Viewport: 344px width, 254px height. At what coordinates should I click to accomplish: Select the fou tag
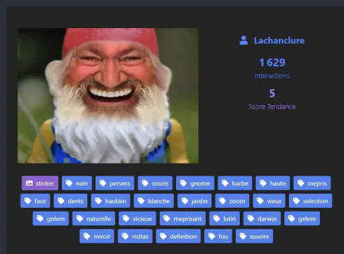pyautogui.click(x=218, y=236)
